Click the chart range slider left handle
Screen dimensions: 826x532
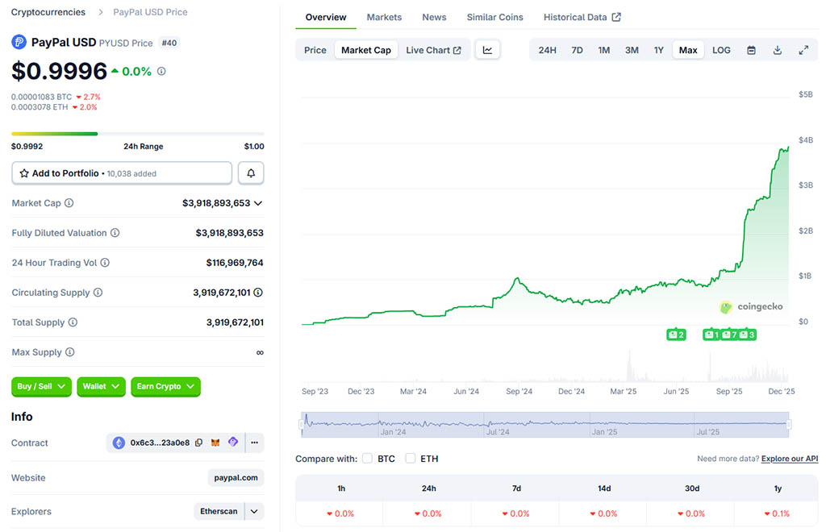point(302,424)
